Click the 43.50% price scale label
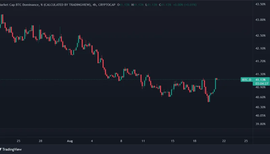The image size is (270, 154). coord(260,4)
